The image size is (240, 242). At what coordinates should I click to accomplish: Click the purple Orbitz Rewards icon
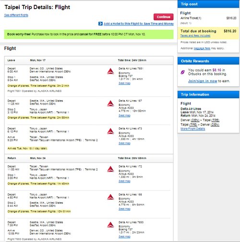pyautogui.click(x=182, y=72)
